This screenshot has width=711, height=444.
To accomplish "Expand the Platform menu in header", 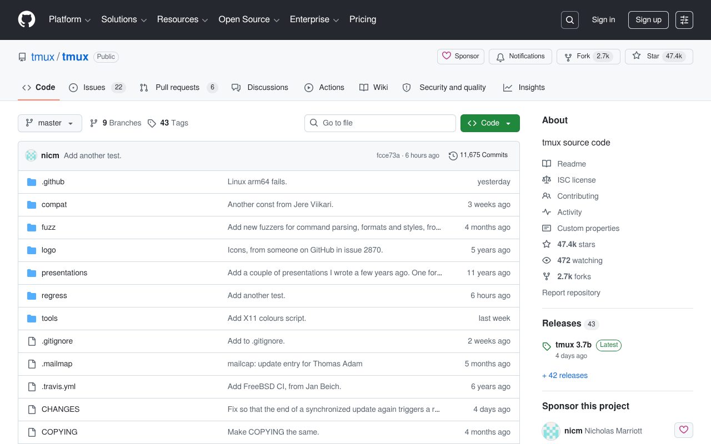I will [69, 19].
